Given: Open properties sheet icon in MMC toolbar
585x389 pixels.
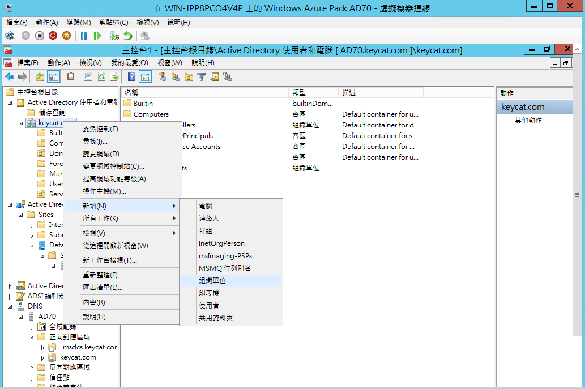Looking at the screenshot, I should tap(88, 77).
